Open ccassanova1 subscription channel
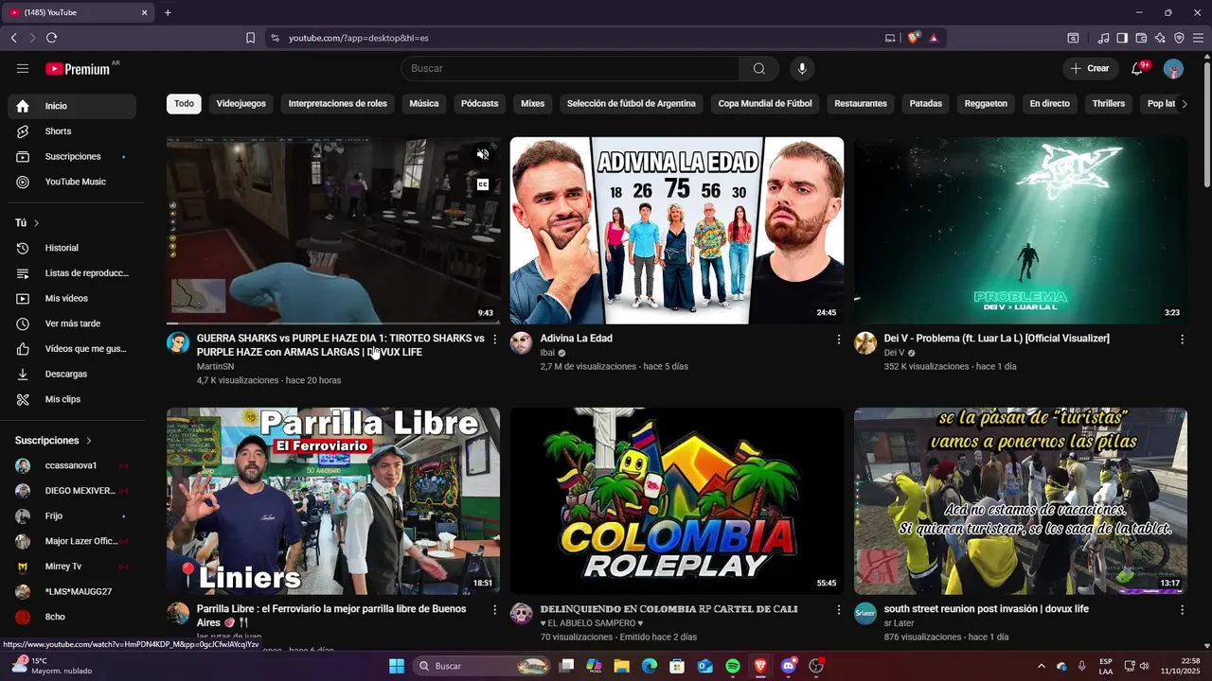 tap(72, 465)
